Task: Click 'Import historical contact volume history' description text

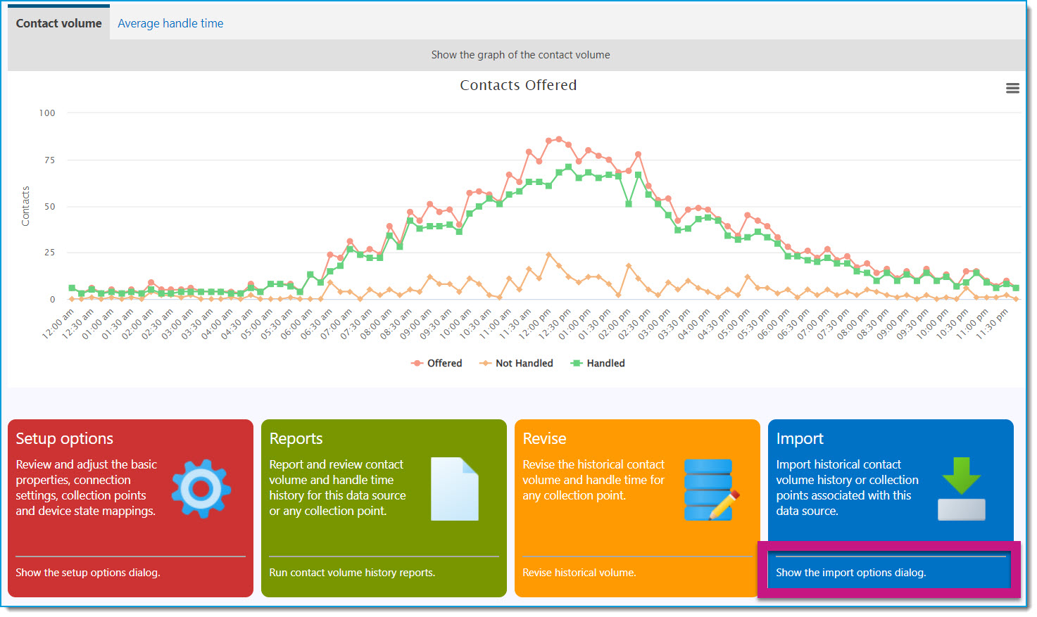Action: [847, 488]
